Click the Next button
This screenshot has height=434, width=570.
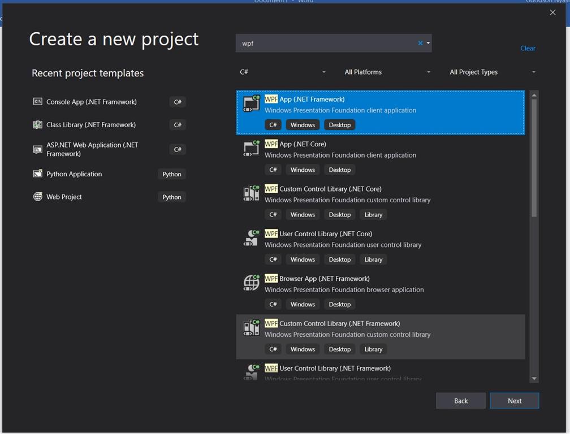[514, 400]
